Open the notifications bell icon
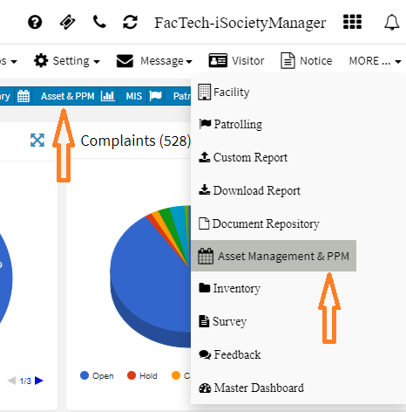The height and width of the screenshot is (412, 406). [x=392, y=22]
